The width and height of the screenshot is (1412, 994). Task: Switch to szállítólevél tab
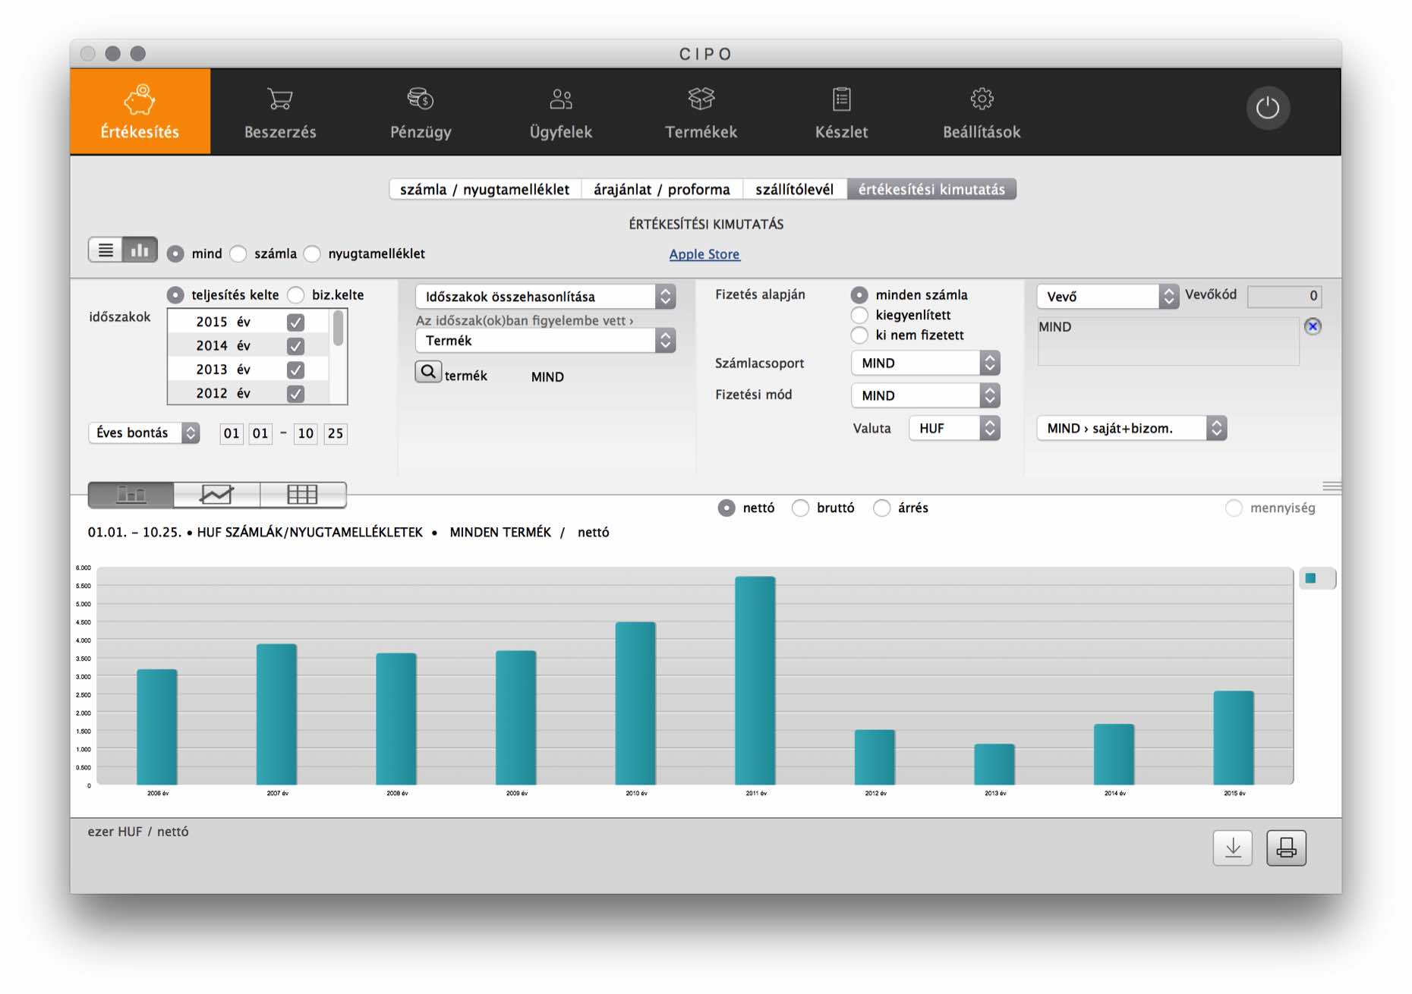pyautogui.click(x=794, y=190)
